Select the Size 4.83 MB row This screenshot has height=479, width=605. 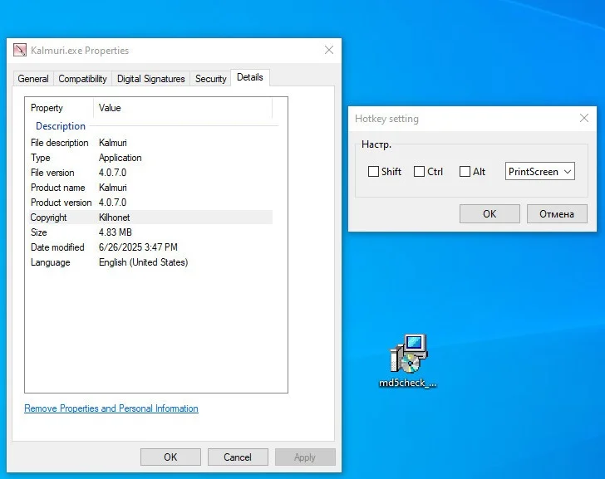(x=151, y=232)
